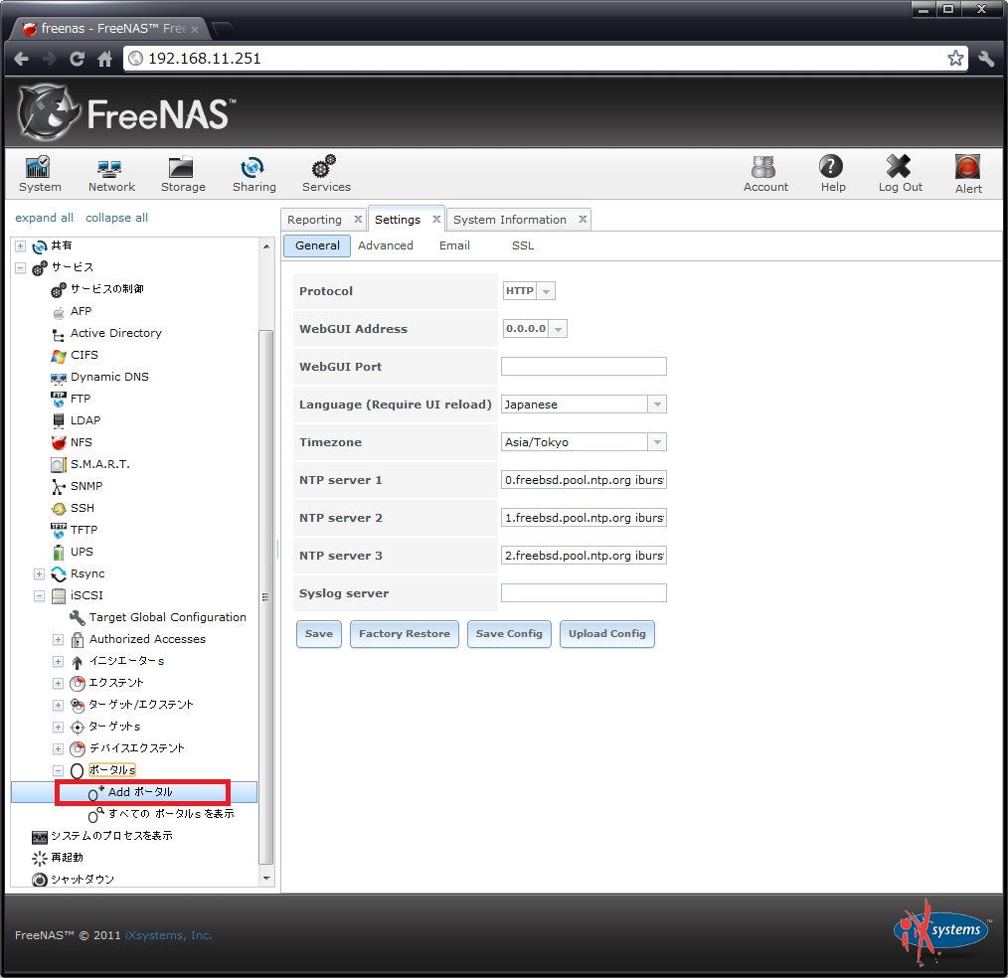Switch to System Information tab

point(509,220)
